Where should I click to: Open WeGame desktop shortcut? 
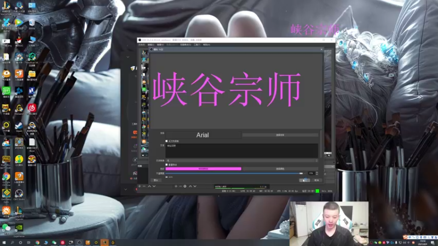tap(19, 109)
